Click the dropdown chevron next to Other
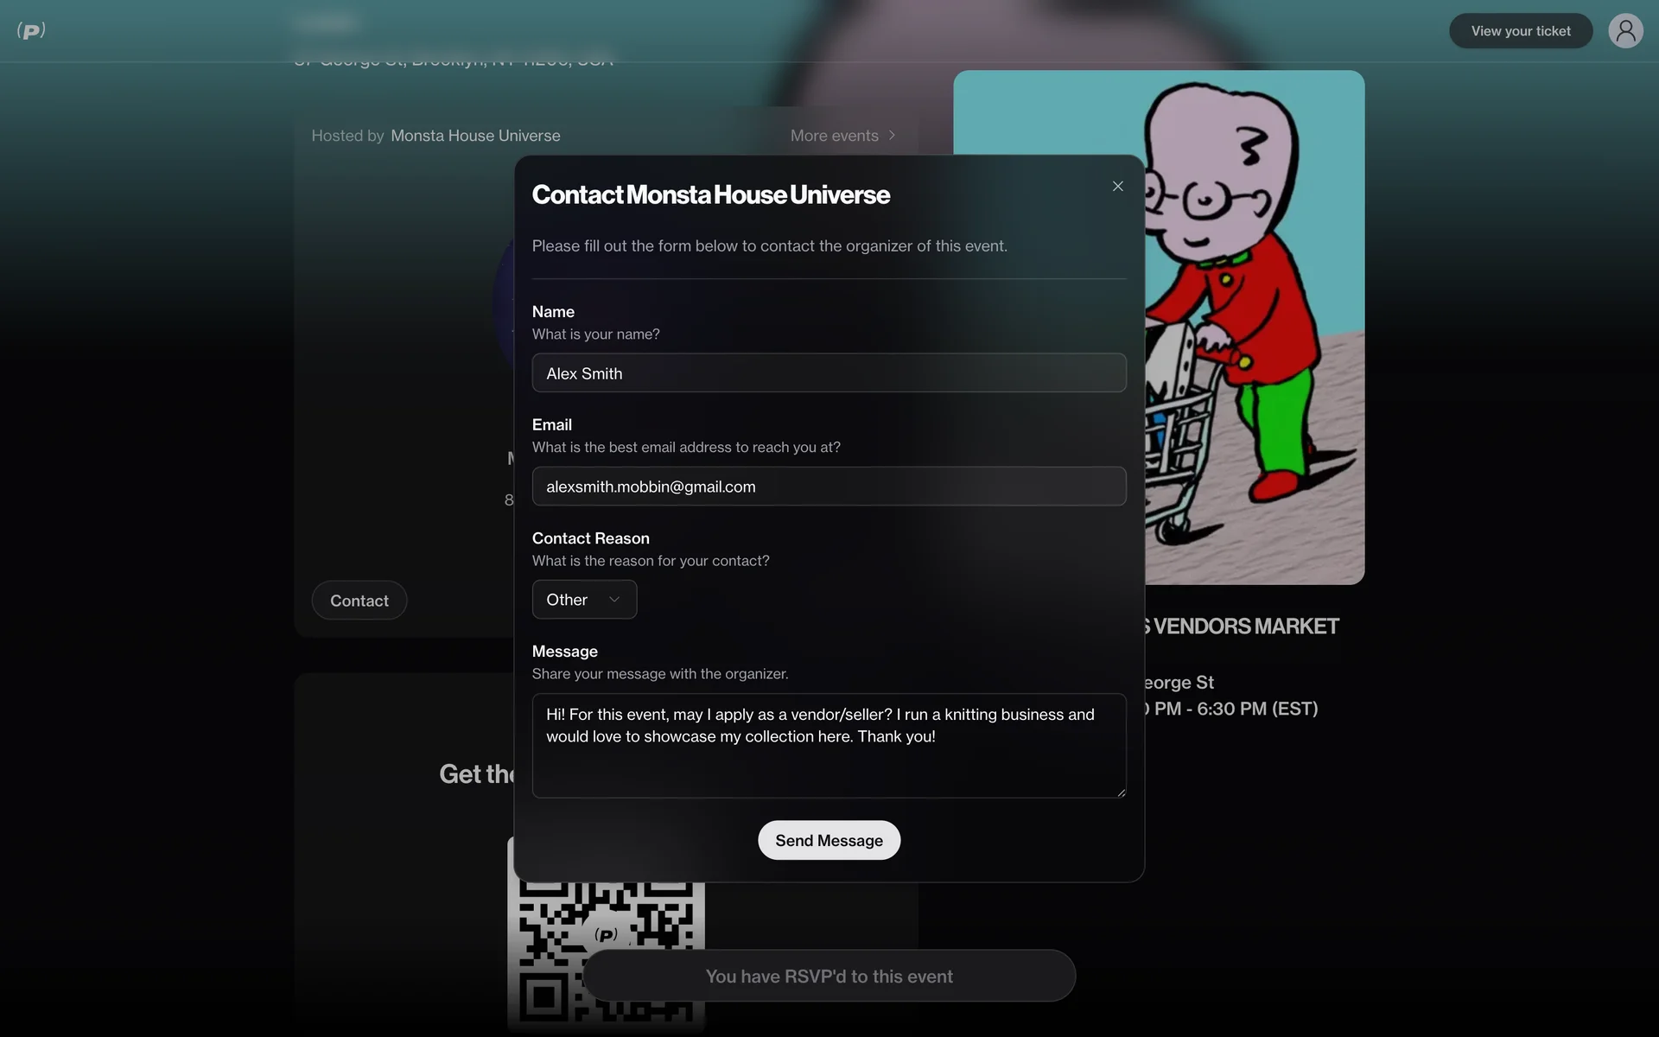1659x1037 pixels. coord(614,600)
